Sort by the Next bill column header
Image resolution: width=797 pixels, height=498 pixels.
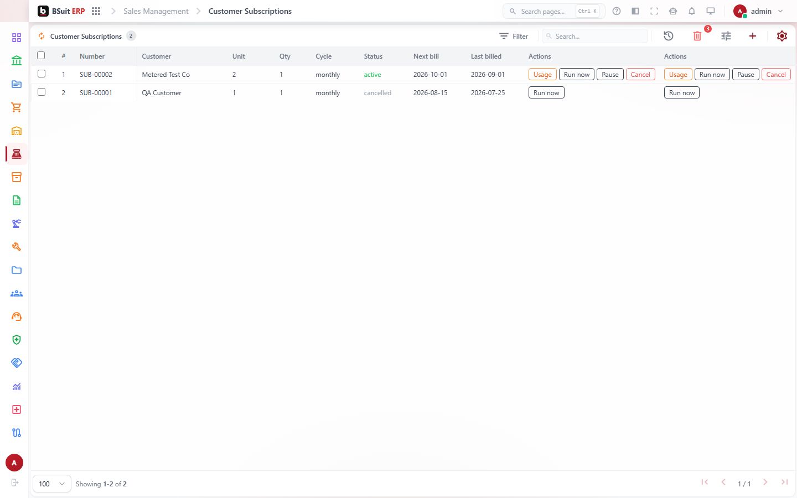click(x=426, y=56)
